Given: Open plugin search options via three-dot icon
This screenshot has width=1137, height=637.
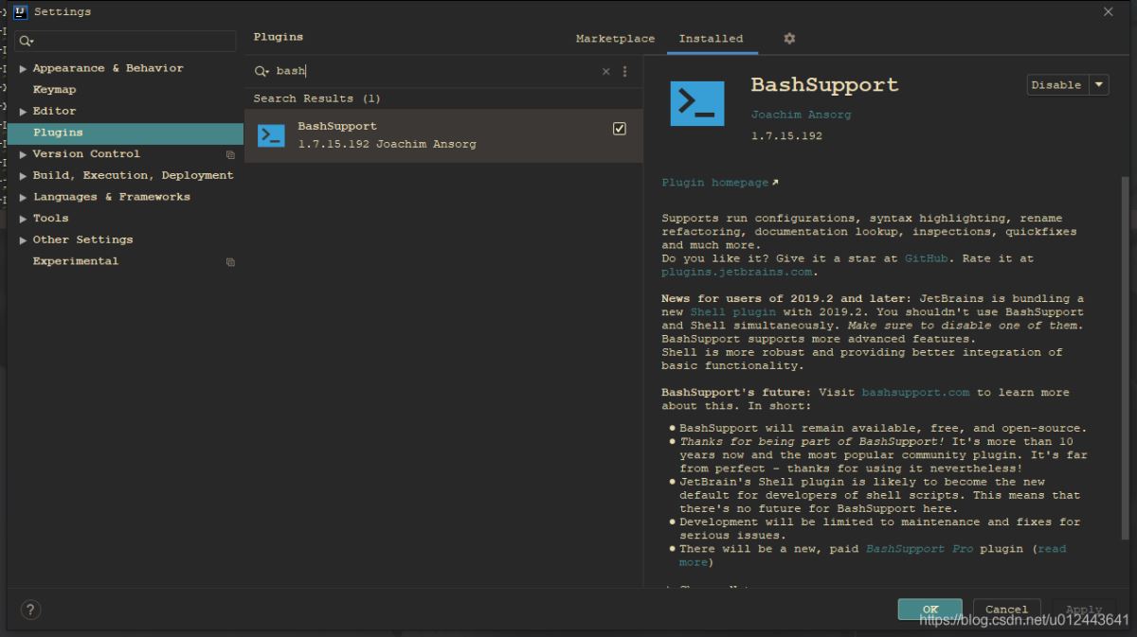Looking at the screenshot, I should [625, 70].
